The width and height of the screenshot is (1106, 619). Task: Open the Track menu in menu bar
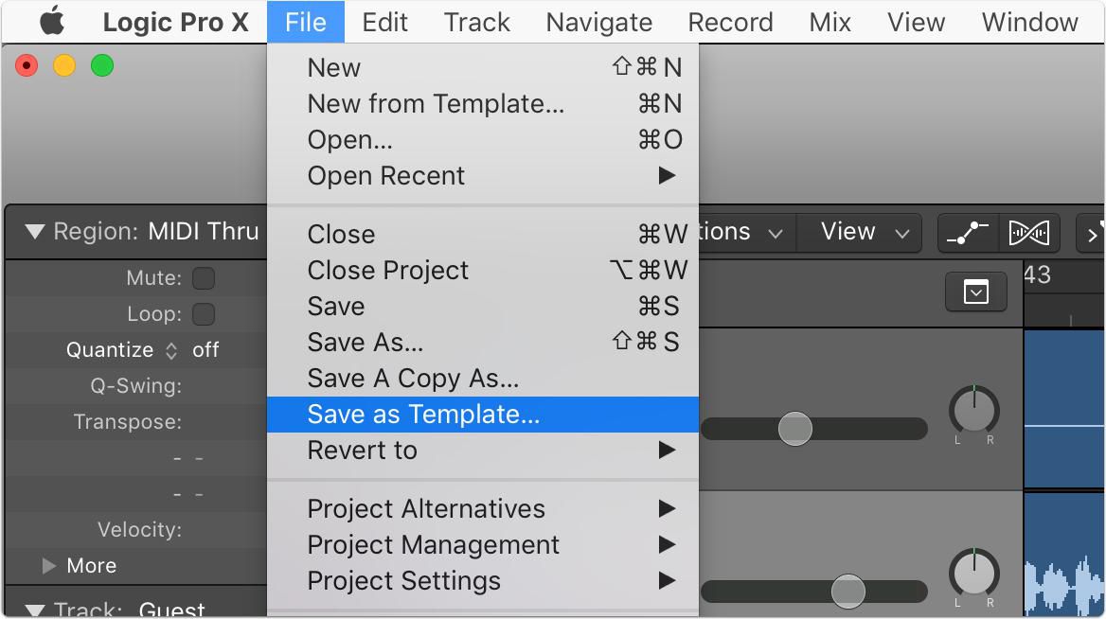coord(477,22)
